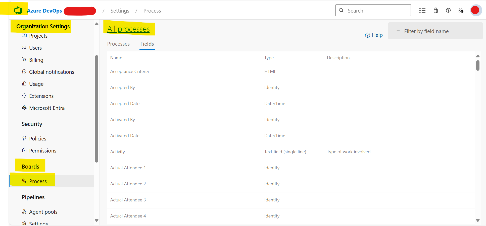Image resolution: width=486 pixels, height=226 pixels.
Task: Click the Azure DevOps logo icon
Action: (x=18, y=11)
